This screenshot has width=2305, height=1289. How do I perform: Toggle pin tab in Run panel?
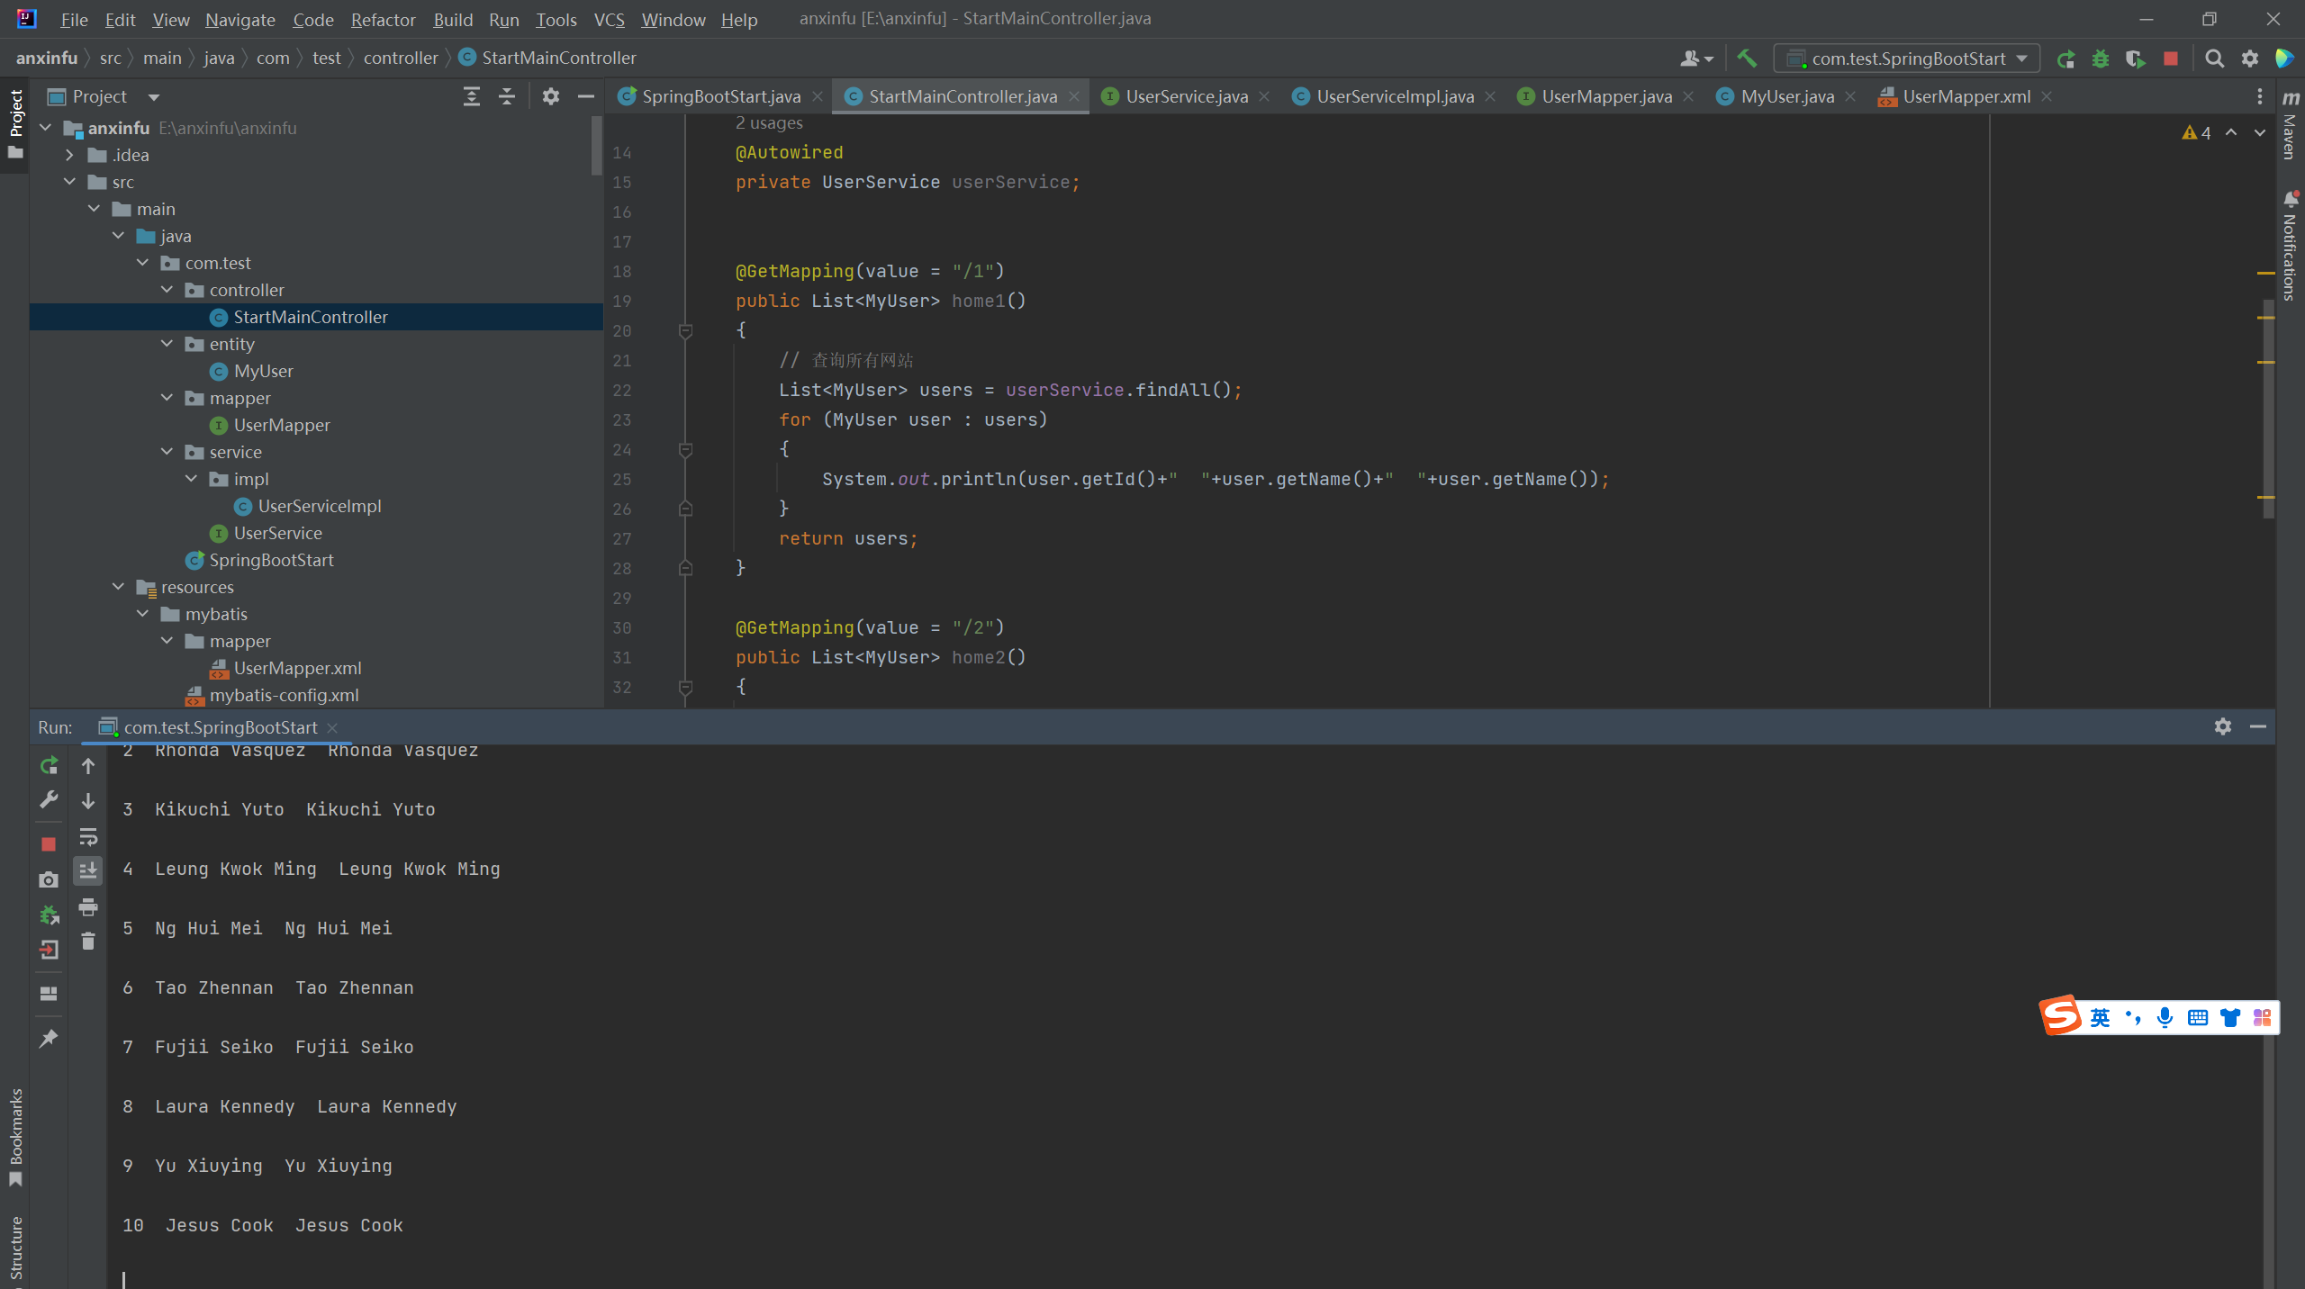click(x=49, y=1039)
